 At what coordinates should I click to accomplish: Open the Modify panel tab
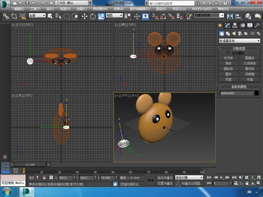(227, 25)
